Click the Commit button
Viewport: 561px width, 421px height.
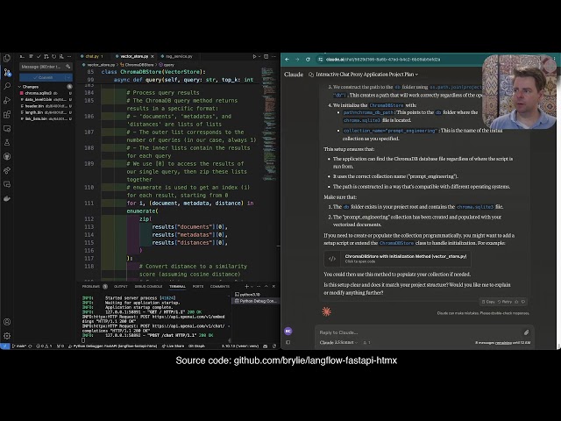click(43, 77)
